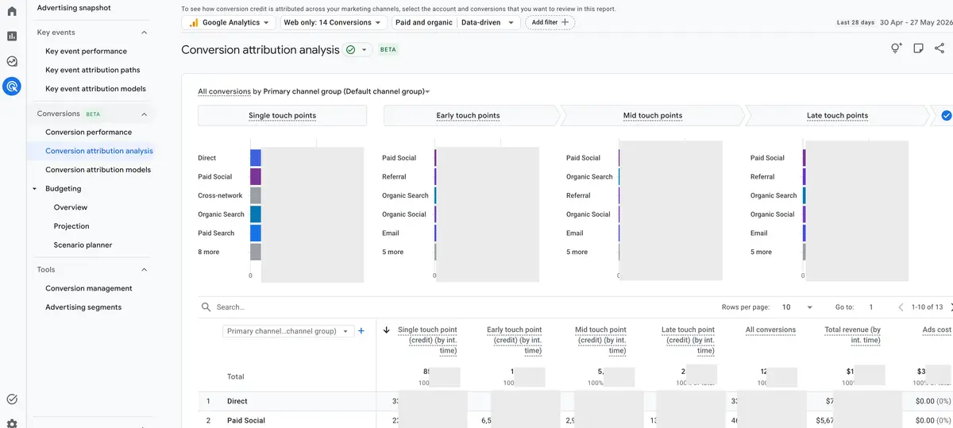Open Advertising snapshot in sidebar
The image size is (953, 428).
point(74,8)
